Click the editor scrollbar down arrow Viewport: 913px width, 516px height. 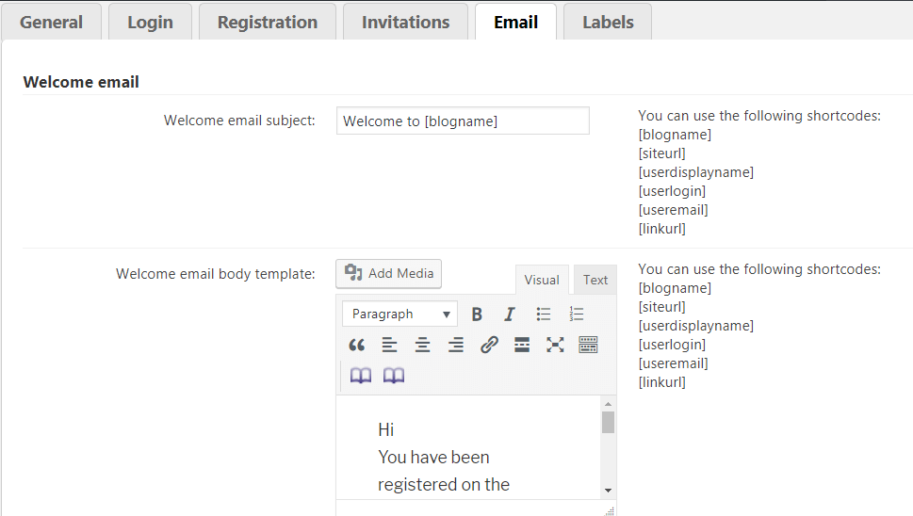point(608,491)
